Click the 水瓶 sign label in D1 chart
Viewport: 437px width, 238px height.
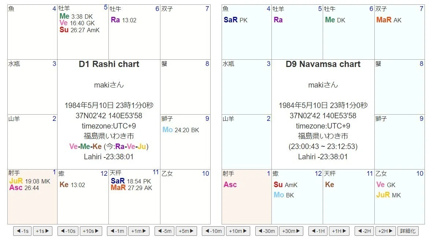(14, 64)
